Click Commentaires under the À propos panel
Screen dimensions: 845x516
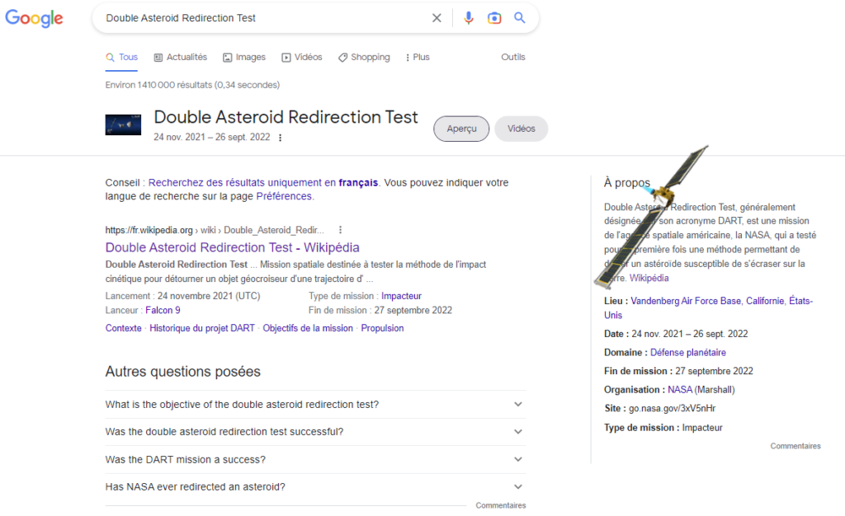click(x=795, y=446)
